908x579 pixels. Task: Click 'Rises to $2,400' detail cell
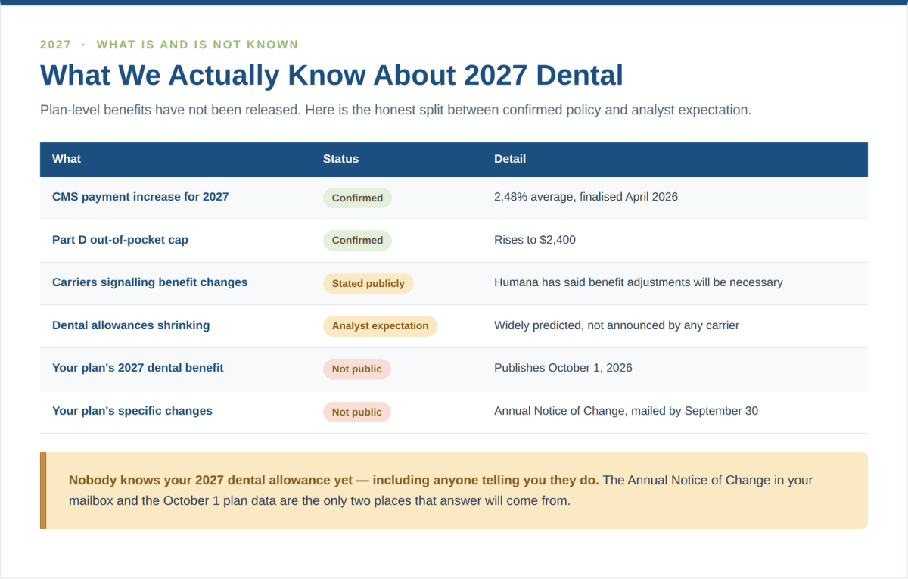(x=535, y=240)
